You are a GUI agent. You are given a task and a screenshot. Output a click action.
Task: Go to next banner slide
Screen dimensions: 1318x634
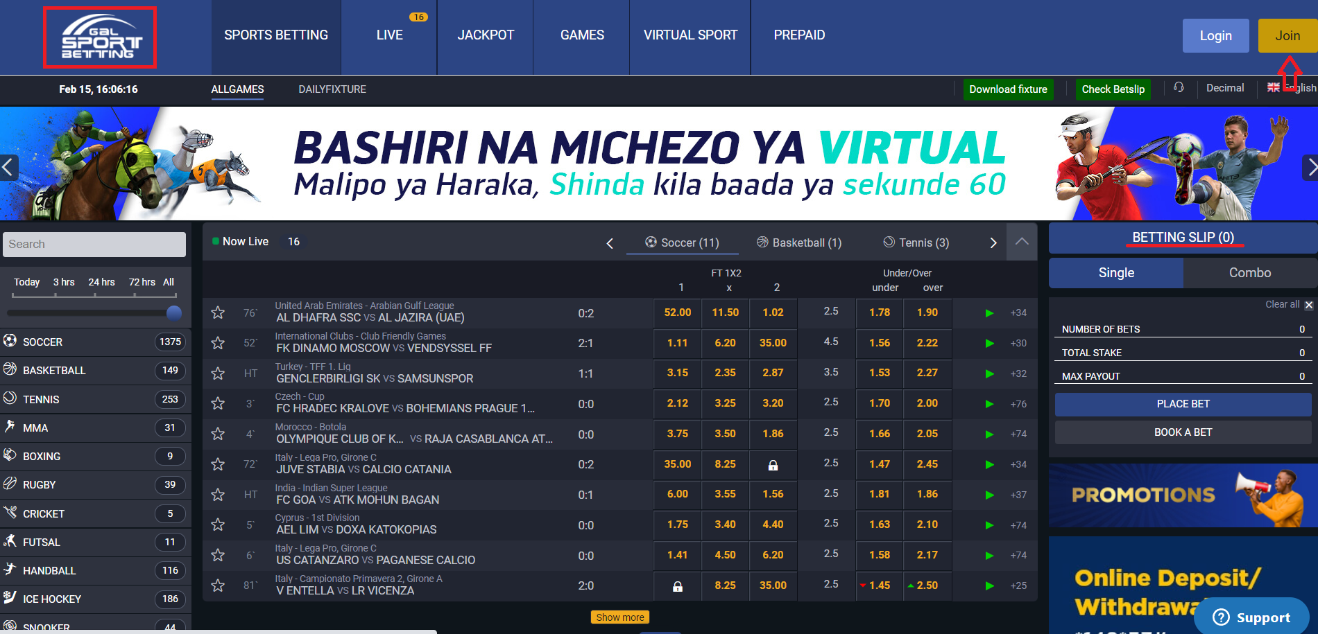coord(1310,167)
